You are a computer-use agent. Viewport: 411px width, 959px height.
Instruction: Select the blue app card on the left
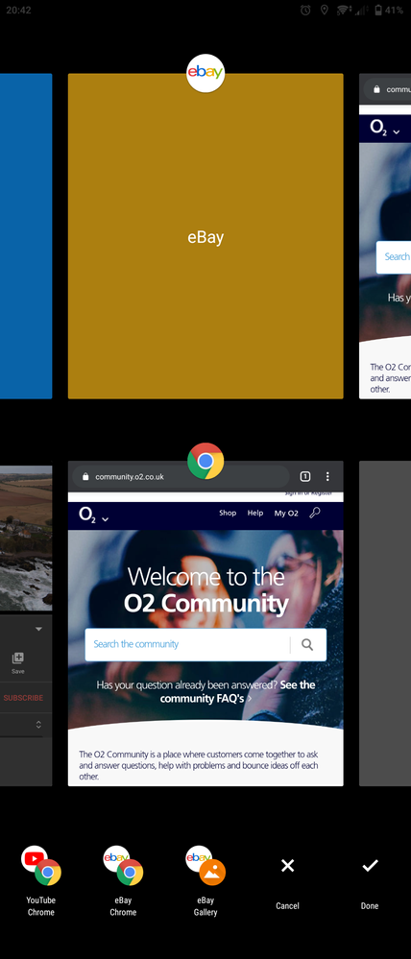click(x=26, y=236)
